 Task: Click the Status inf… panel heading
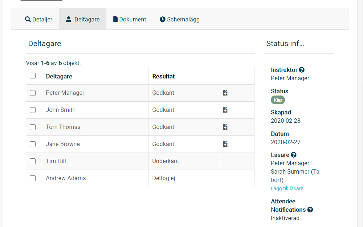point(285,44)
